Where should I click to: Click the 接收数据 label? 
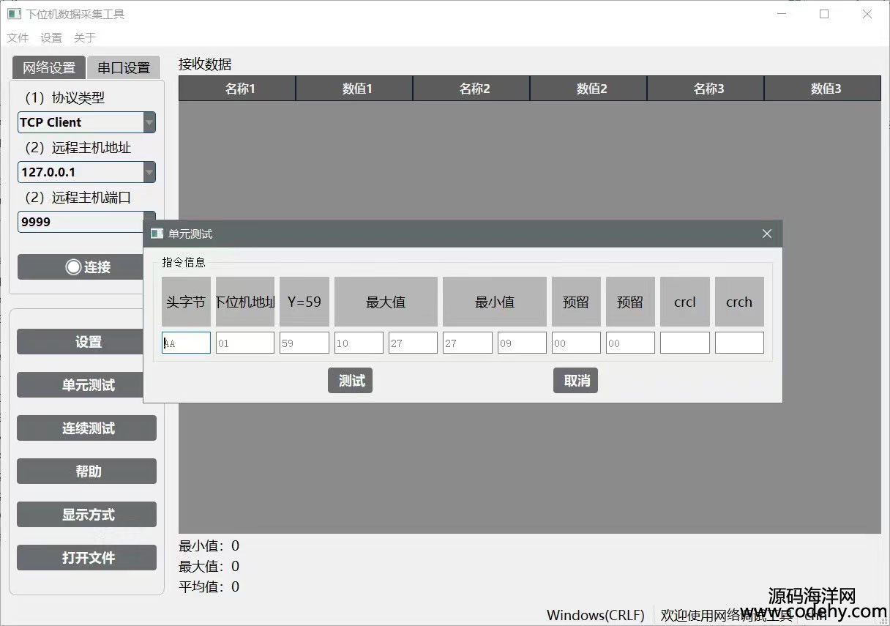click(205, 64)
